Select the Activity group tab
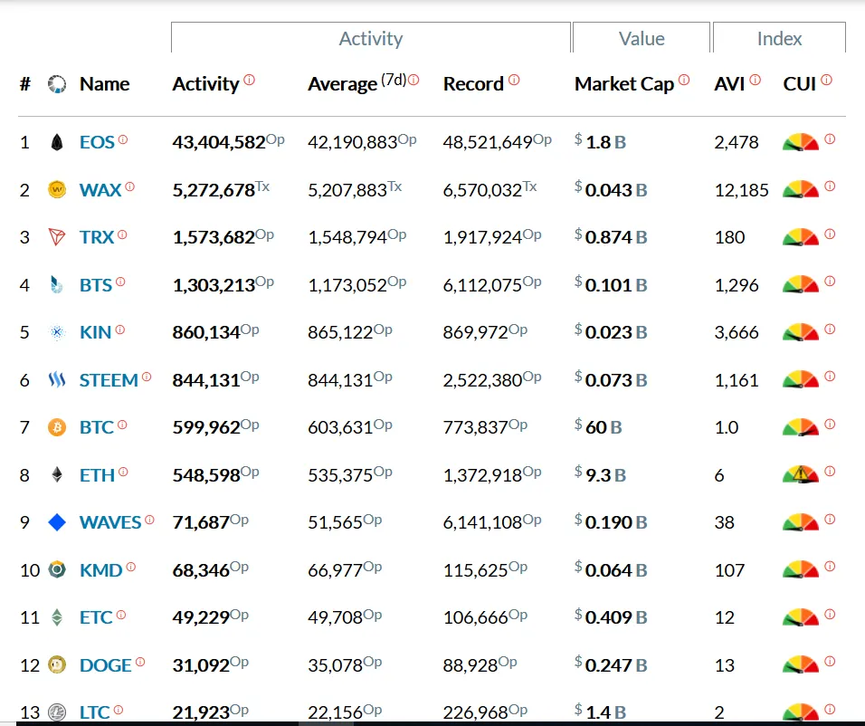This screenshot has width=865, height=726. click(x=371, y=37)
